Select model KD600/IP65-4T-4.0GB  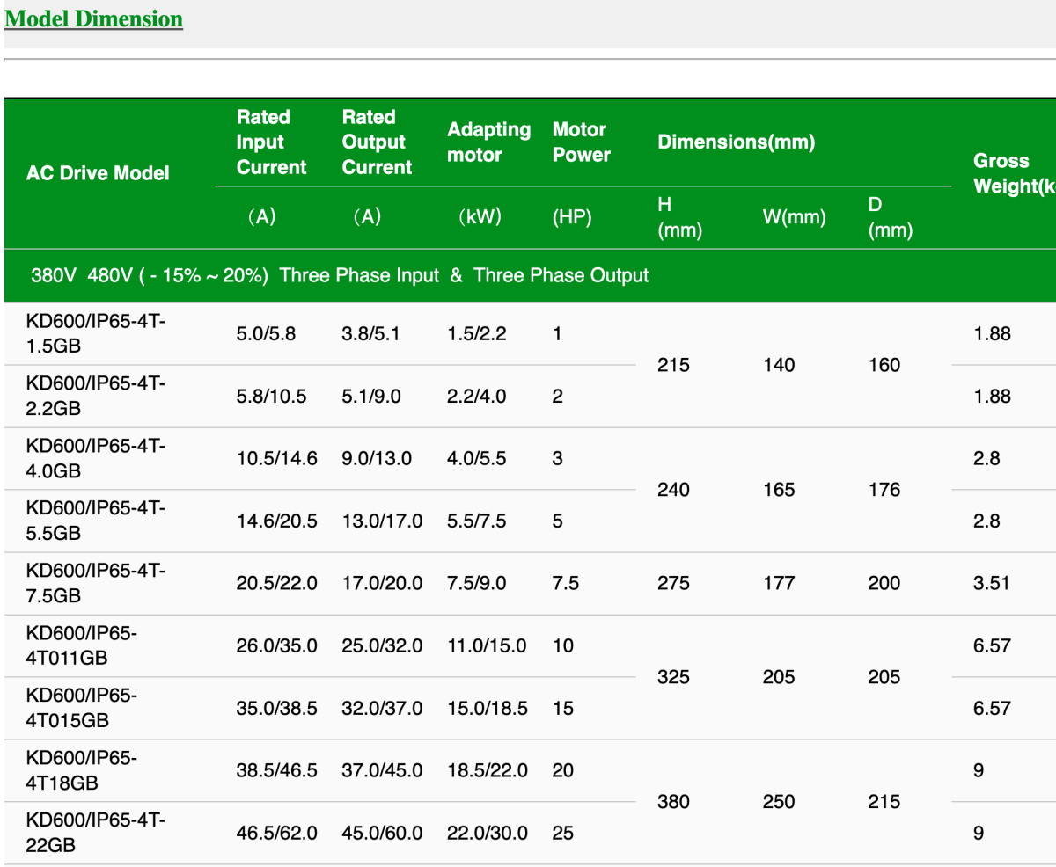[x=96, y=459]
